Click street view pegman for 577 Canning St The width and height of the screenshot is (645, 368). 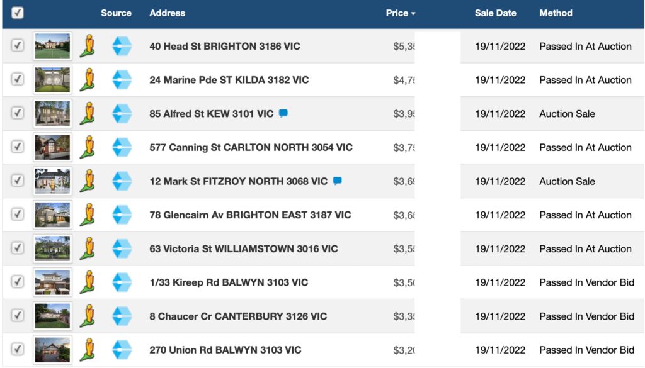click(88, 147)
